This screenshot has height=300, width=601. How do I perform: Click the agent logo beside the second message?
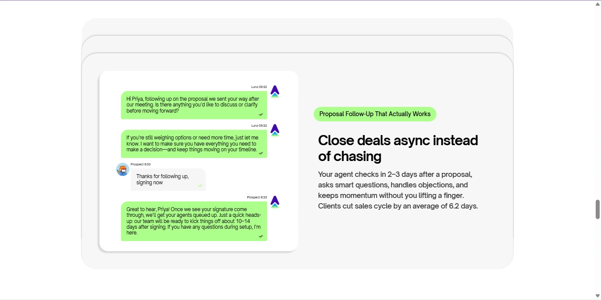coord(275,130)
